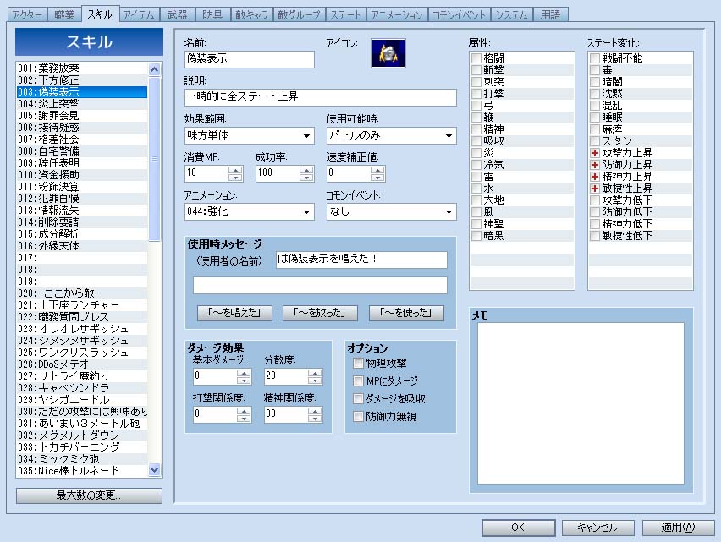Enable the 物理攻撃 option checkbox
Image resolution: width=721 pixels, height=542 pixels.
pos(359,364)
